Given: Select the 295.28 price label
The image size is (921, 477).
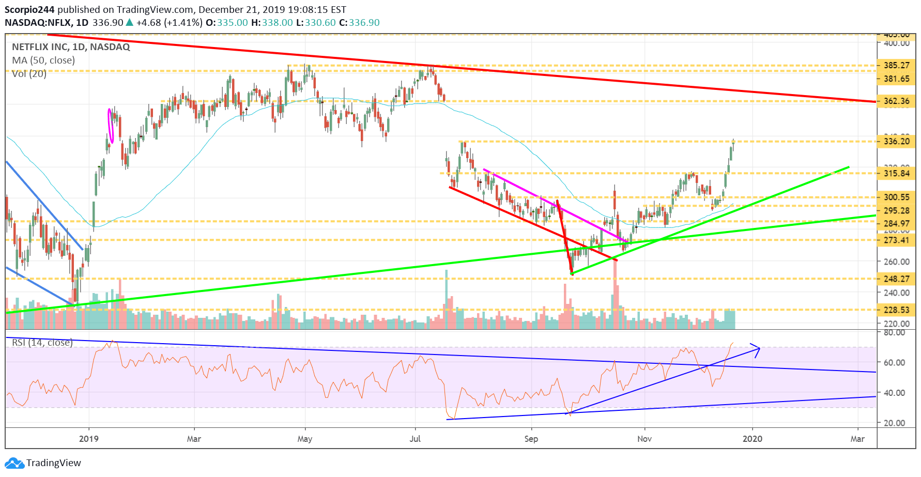Looking at the screenshot, I should 896,210.
